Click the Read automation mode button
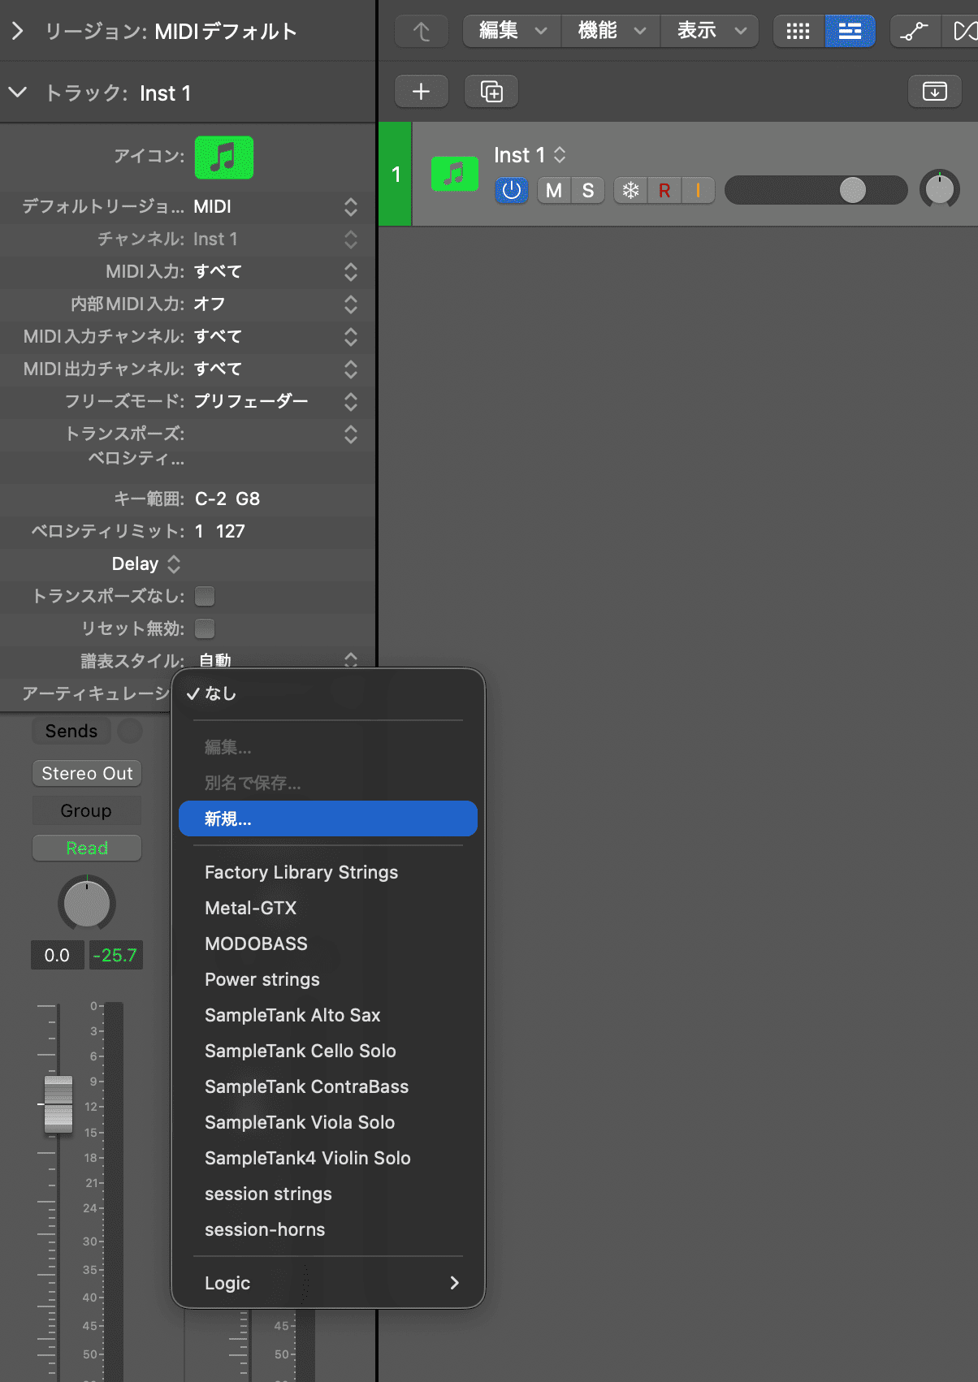Viewport: 978px width, 1382px height. coord(87,848)
